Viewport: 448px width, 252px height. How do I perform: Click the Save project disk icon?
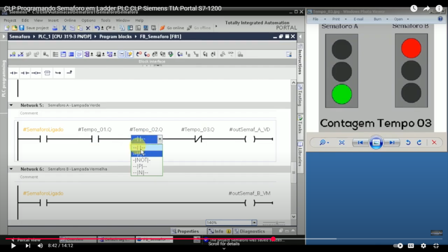(x=21, y=28)
